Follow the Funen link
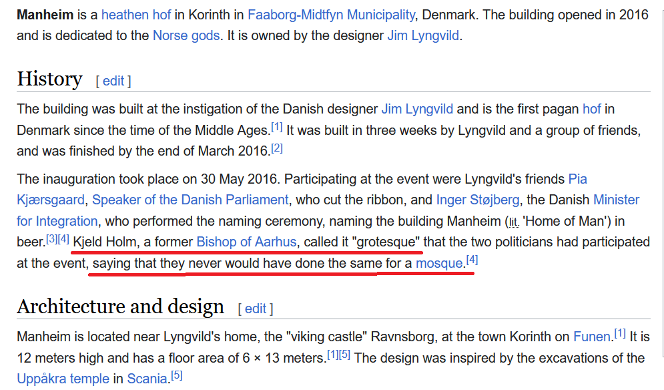 tap(591, 337)
